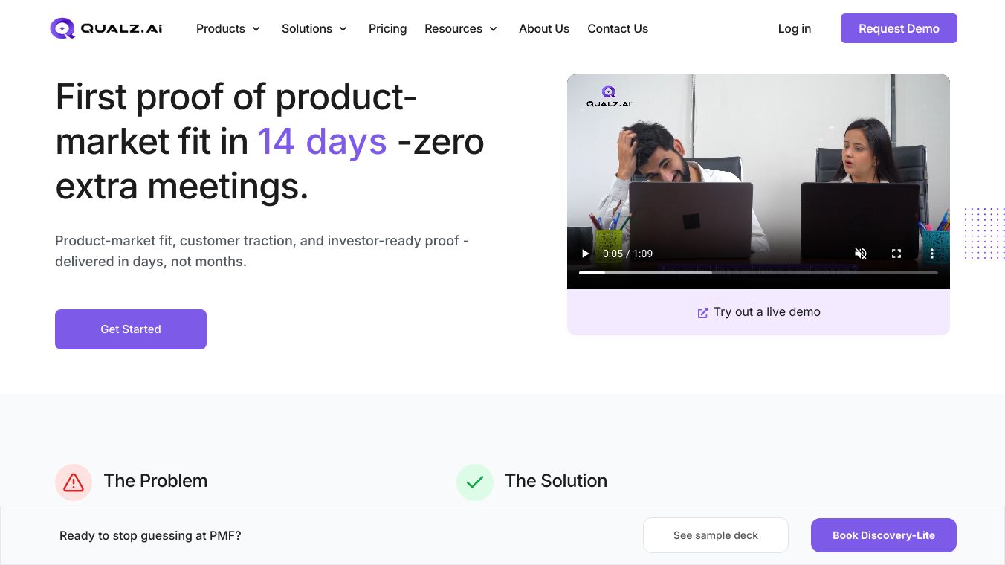Click the See sample deck button
This screenshot has height=565, width=1005.
pos(715,535)
